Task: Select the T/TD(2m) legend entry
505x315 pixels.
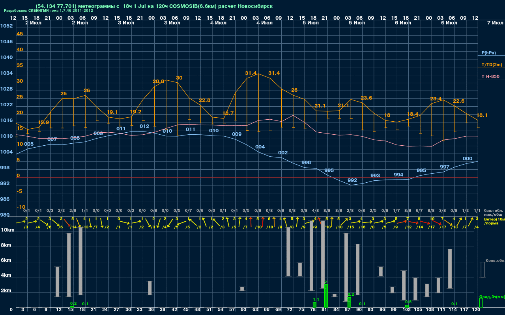Action: pos(492,65)
